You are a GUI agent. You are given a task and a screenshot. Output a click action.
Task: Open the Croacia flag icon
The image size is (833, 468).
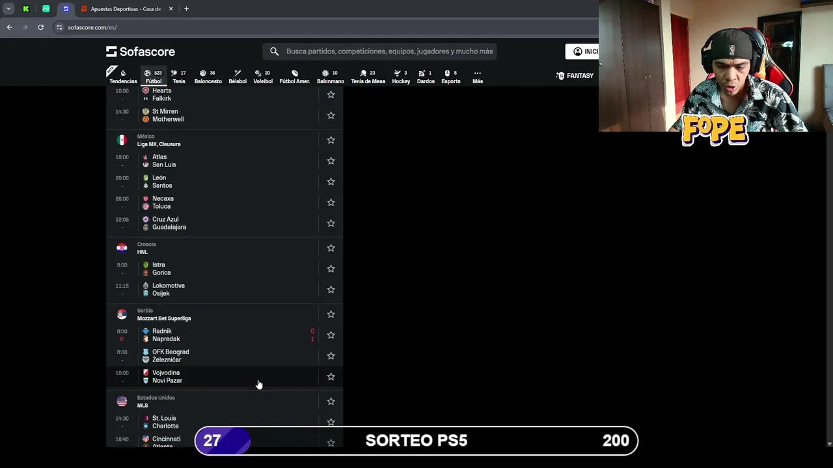[x=122, y=248]
